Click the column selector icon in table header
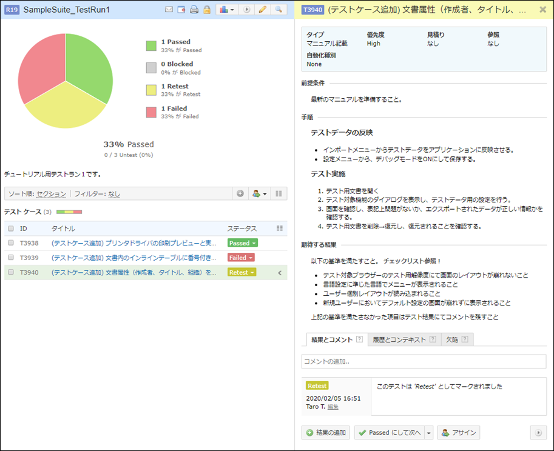Viewport: 554px width, 451px height. click(280, 229)
